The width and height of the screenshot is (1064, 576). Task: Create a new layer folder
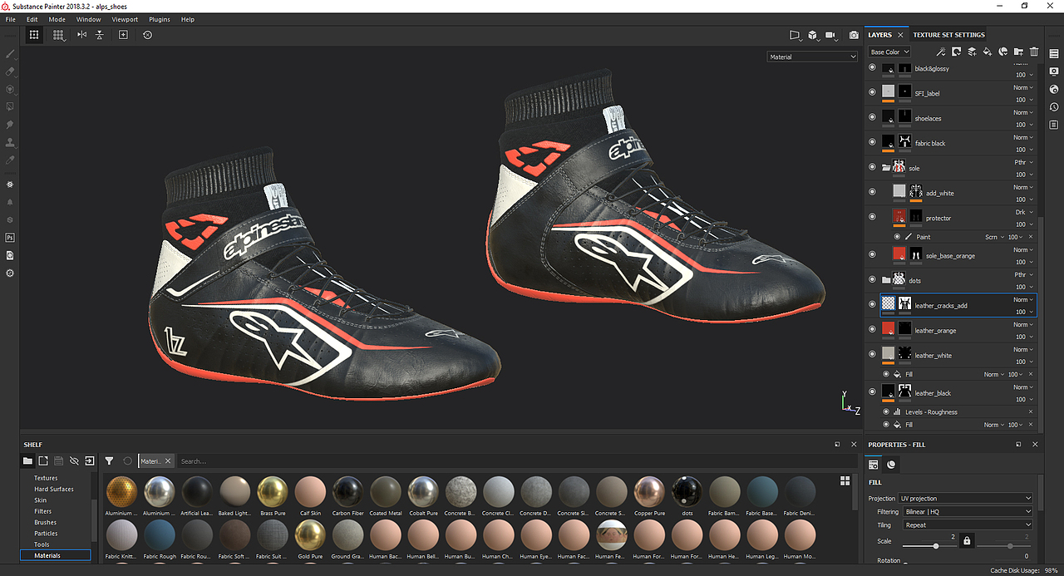click(x=1018, y=52)
